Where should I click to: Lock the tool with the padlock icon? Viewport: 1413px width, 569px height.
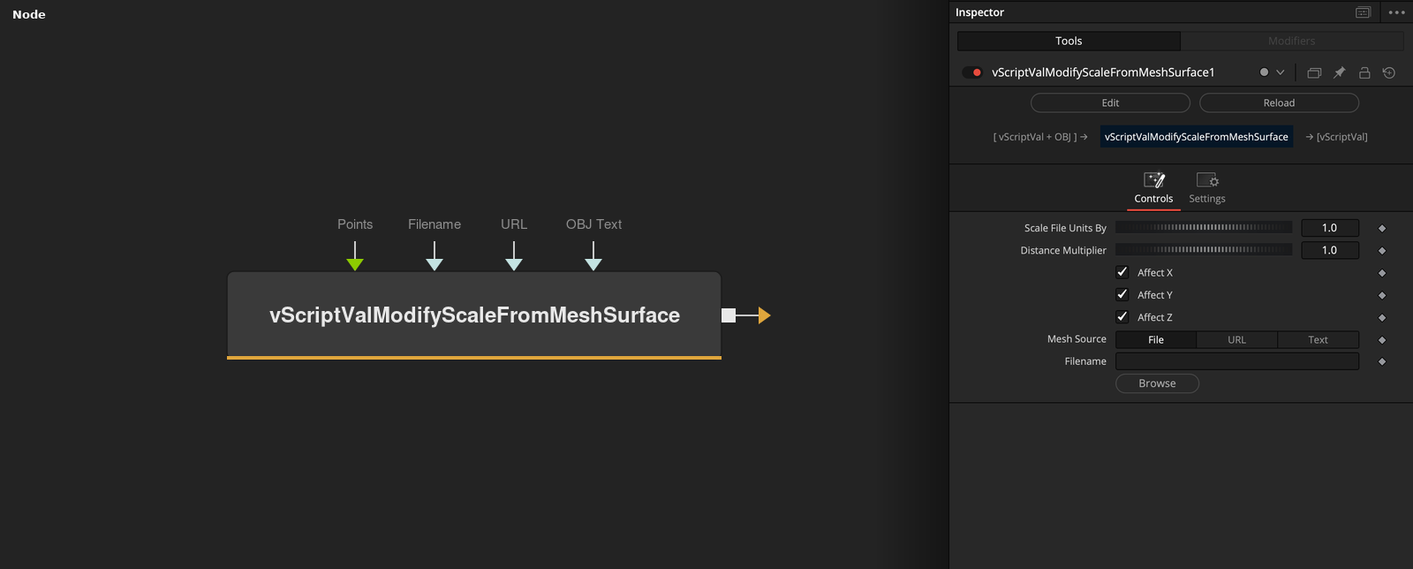click(1364, 72)
